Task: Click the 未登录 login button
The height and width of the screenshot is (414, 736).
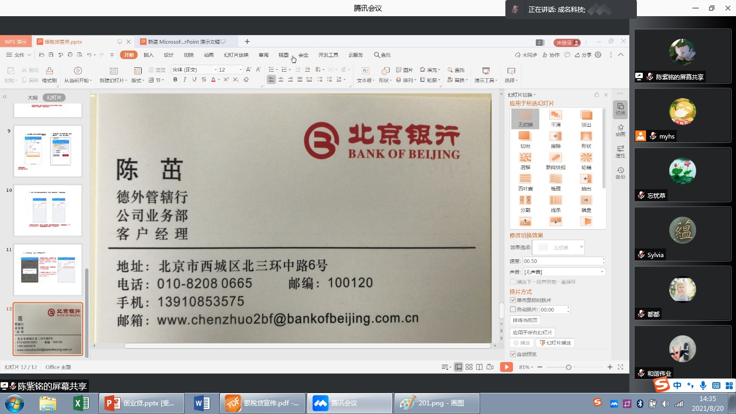Action: (567, 43)
